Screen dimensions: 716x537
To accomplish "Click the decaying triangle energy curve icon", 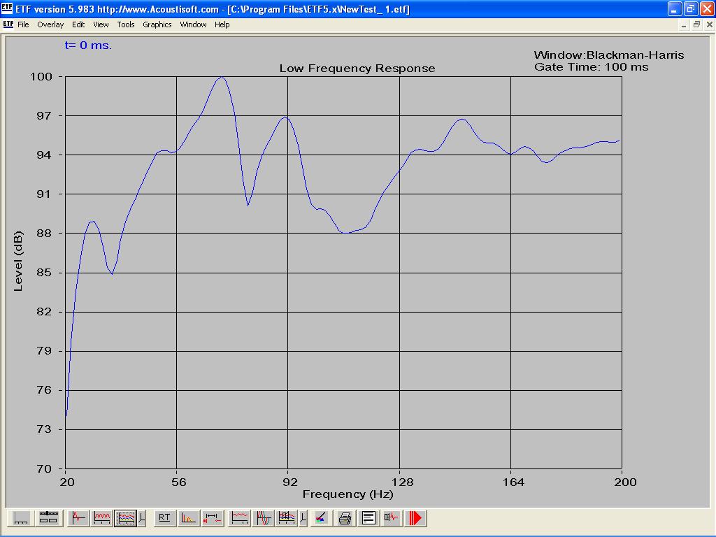I will [x=188, y=518].
